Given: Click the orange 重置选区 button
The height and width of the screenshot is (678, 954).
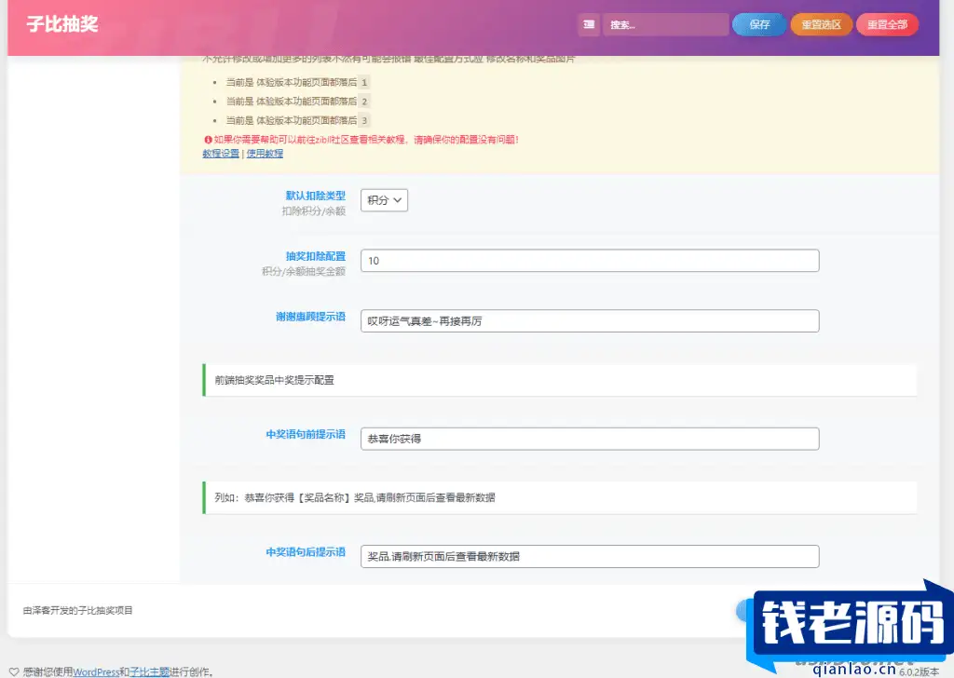Looking at the screenshot, I should [821, 24].
